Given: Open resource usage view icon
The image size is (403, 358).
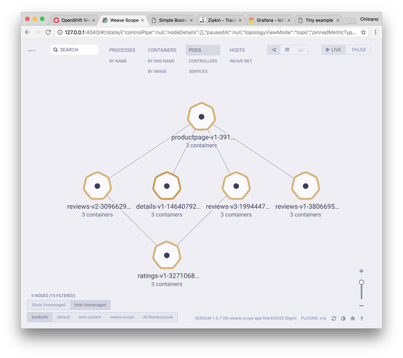Looking at the screenshot, I should (x=301, y=50).
